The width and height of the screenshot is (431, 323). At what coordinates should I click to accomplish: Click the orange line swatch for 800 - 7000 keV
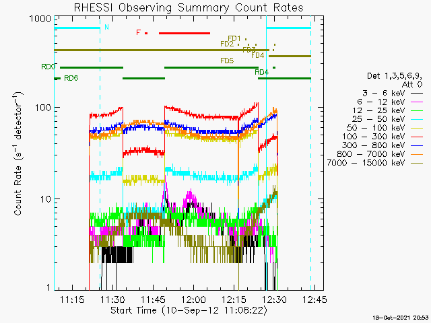[x=417, y=154]
